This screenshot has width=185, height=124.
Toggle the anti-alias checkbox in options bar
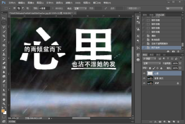click(53, 8)
